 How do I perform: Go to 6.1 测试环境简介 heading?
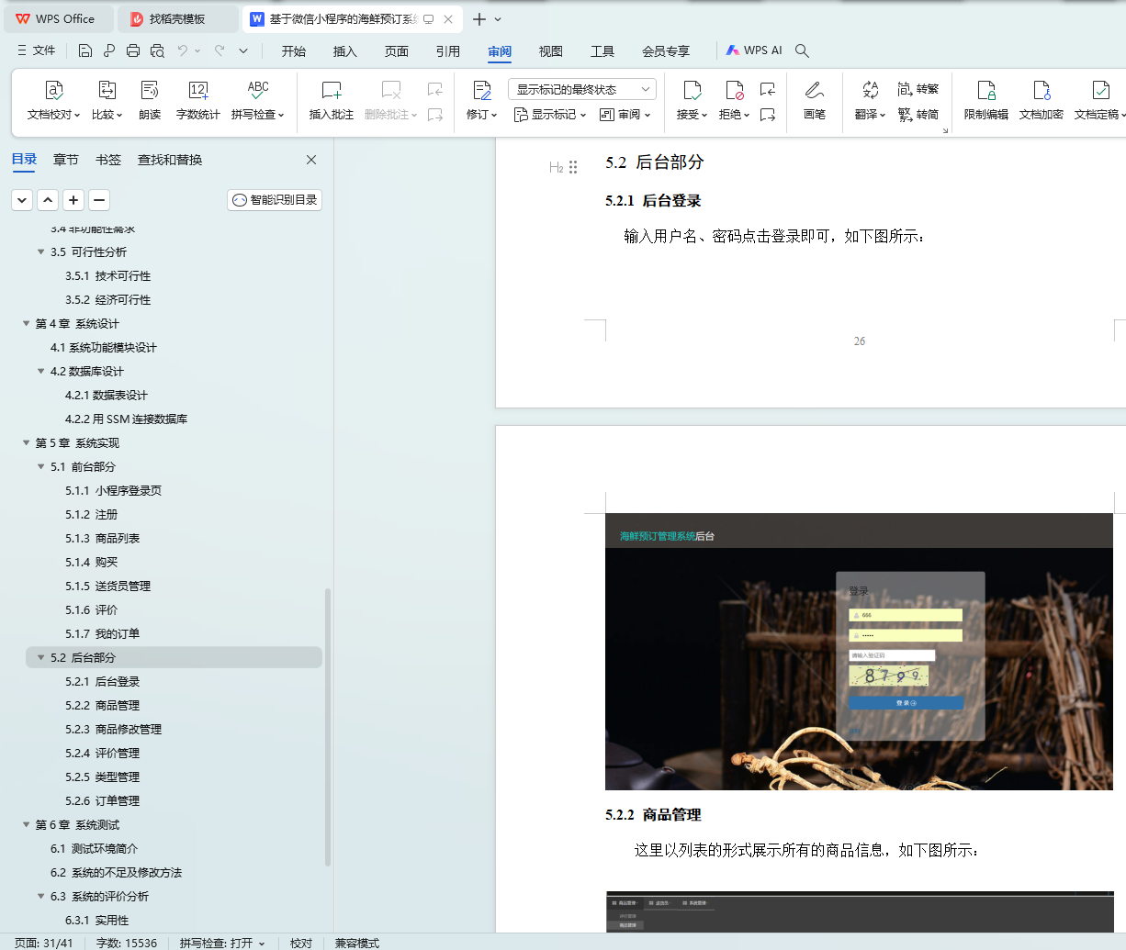point(94,848)
